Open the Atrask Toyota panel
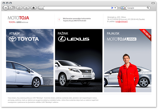Viewport: 158px width, 109px height. [x=30, y=61]
